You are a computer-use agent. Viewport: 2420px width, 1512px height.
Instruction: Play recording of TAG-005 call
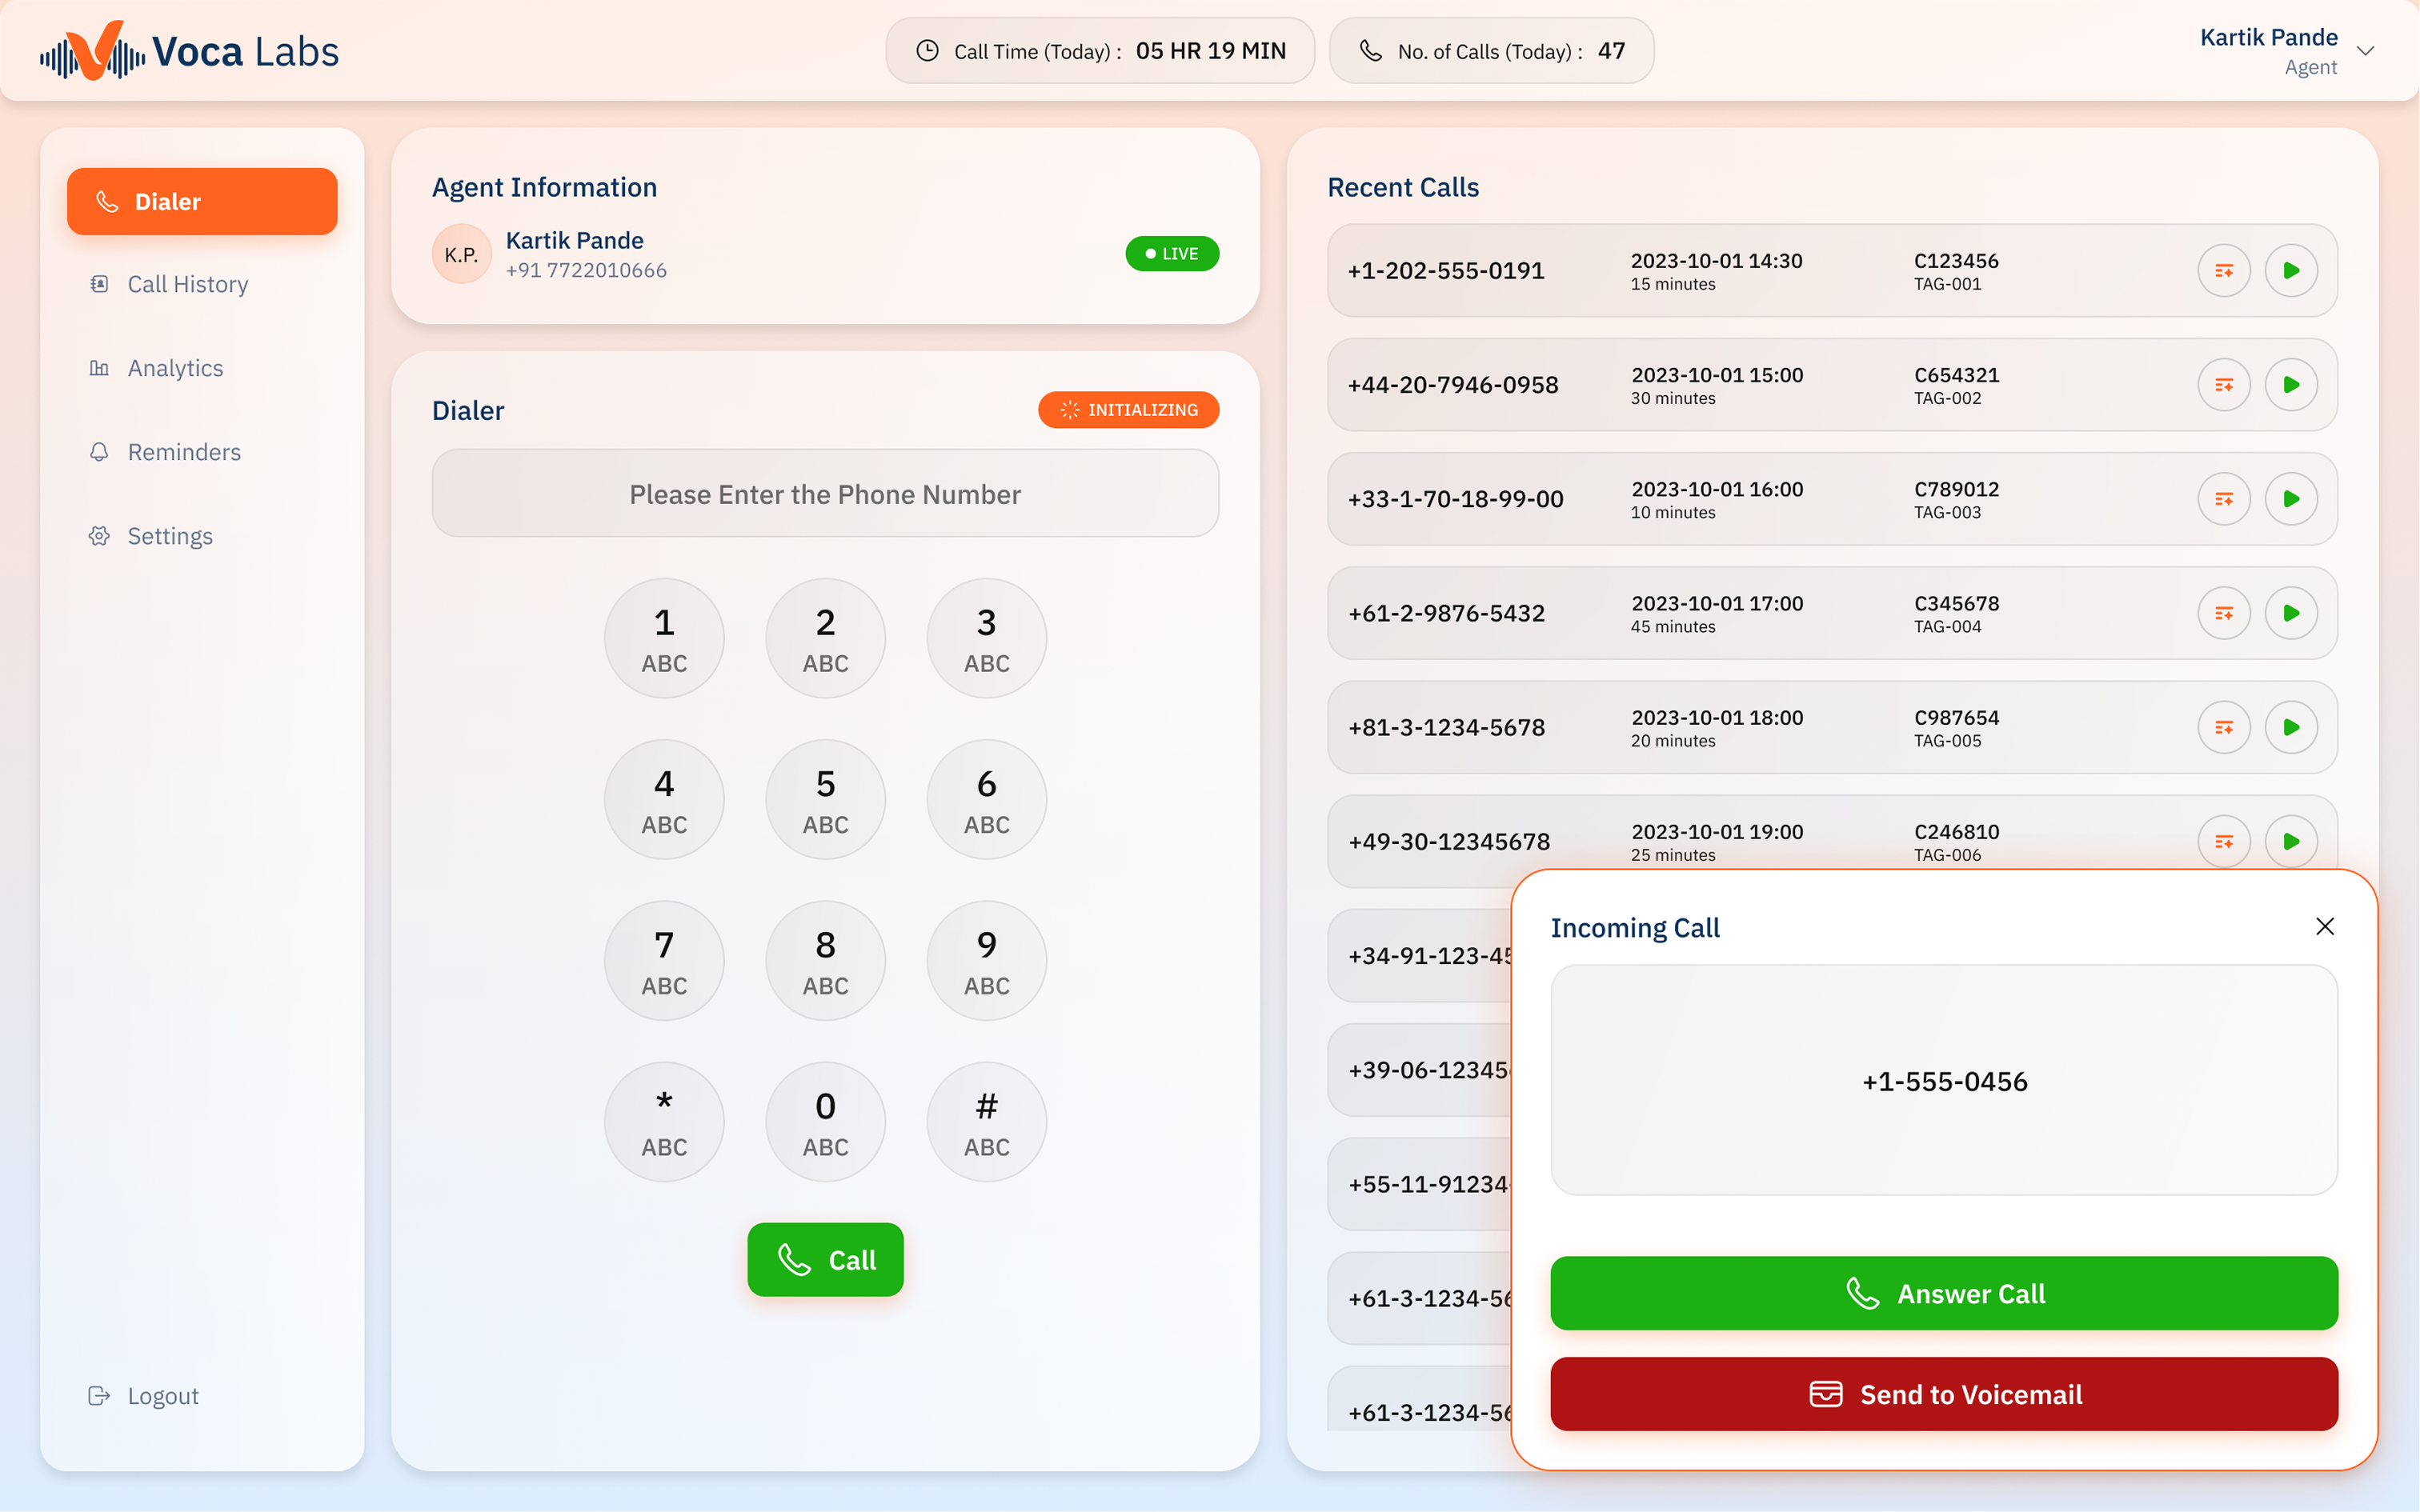[x=2290, y=727]
